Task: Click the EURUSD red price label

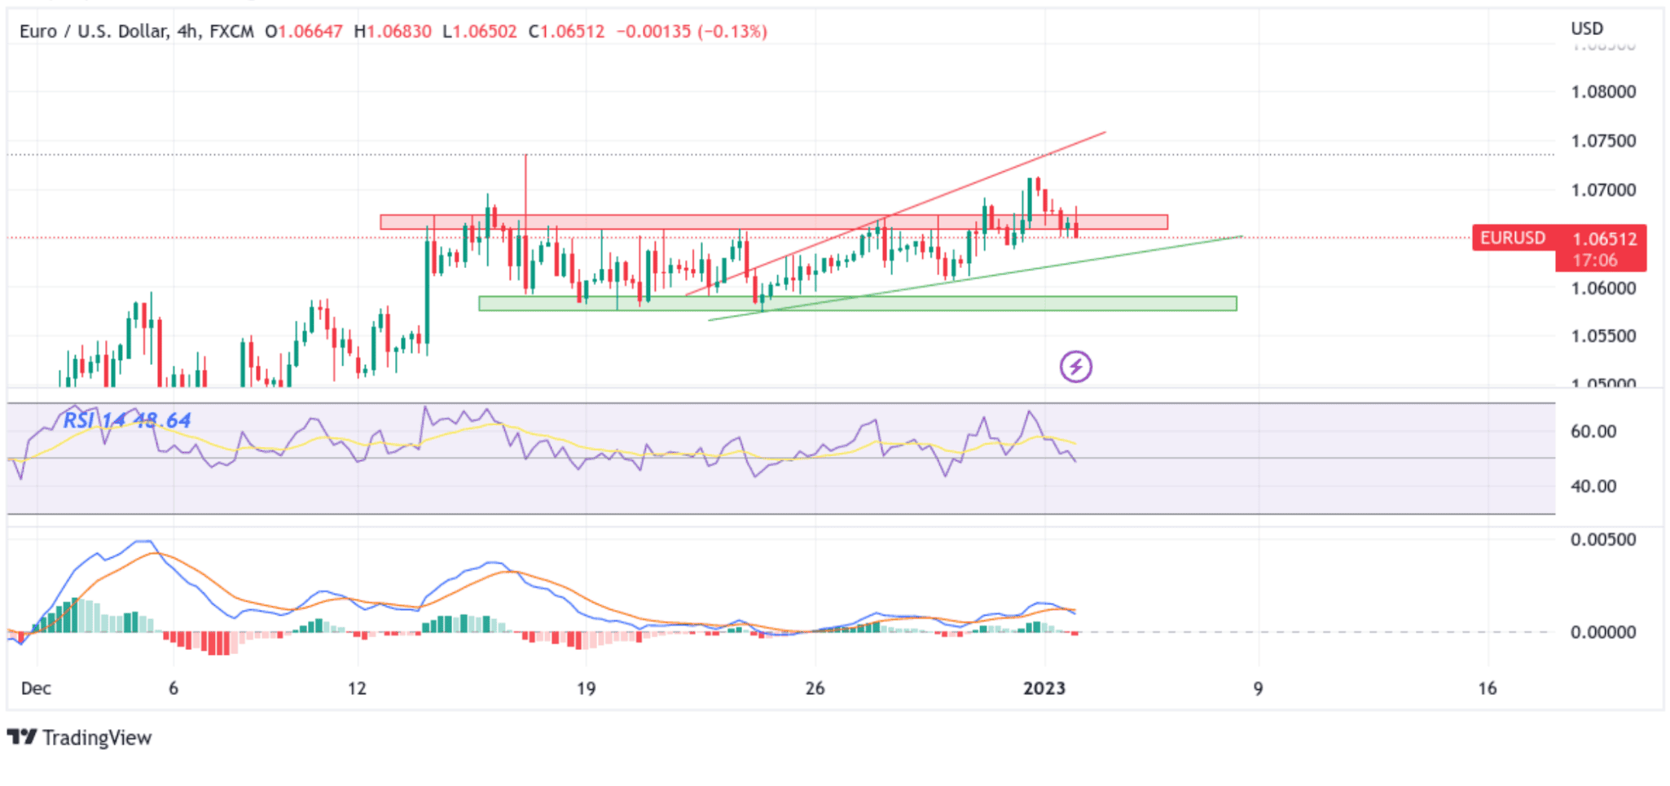Action: 1513,238
